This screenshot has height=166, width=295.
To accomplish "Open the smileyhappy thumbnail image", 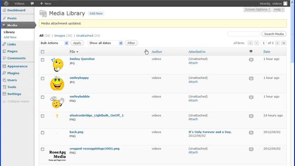I will point(57,83).
